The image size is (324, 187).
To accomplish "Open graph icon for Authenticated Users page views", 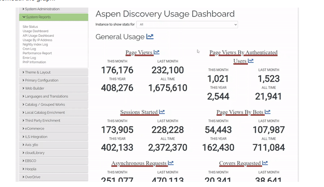I will pyautogui.click(x=251, y=61).
